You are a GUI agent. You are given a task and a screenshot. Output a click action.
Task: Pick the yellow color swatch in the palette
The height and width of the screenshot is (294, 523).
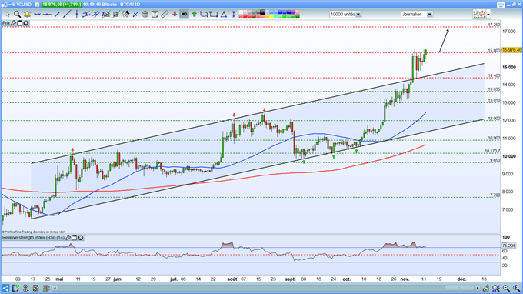pos(271,17)
